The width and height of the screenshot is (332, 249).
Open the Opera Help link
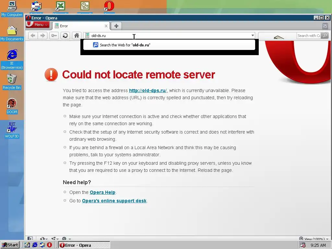tap(102, 192)
